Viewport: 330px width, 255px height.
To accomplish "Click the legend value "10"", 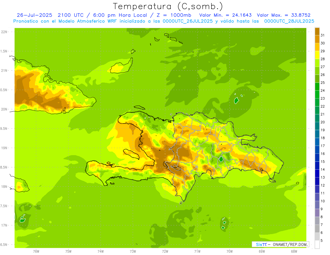I will [x=323, y=201].
